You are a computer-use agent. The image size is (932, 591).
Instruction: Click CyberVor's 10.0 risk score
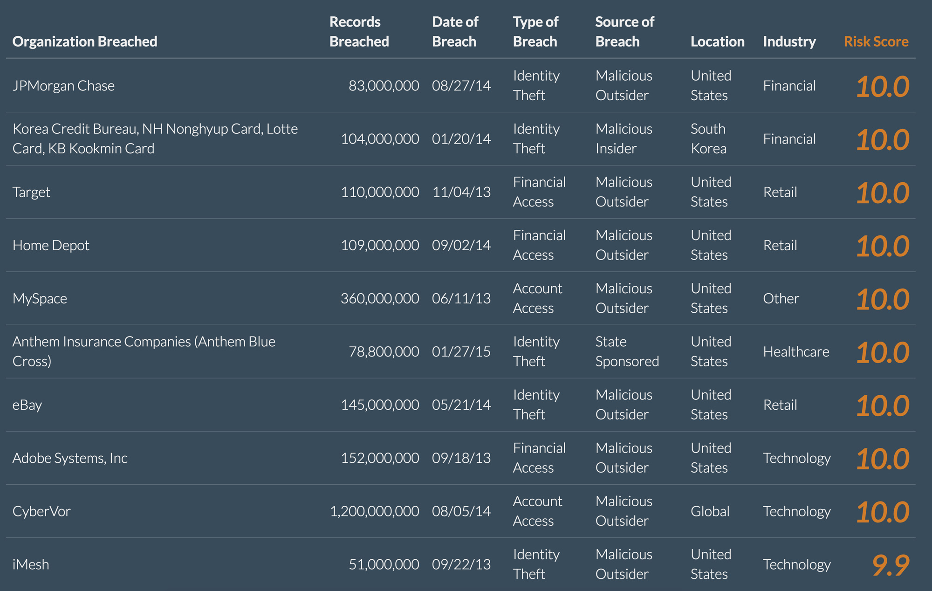[x=883, y=512]
